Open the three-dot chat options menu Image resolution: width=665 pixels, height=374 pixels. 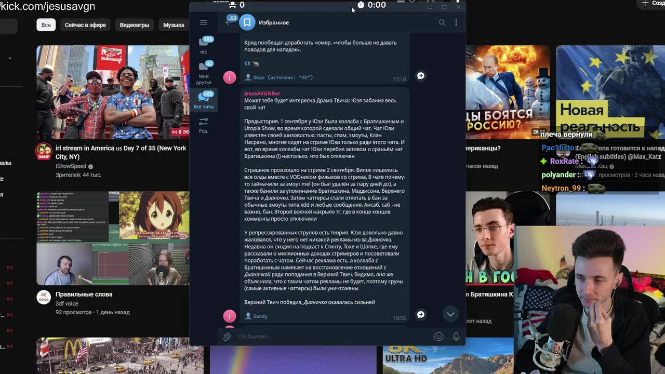[x=456, y=22]
